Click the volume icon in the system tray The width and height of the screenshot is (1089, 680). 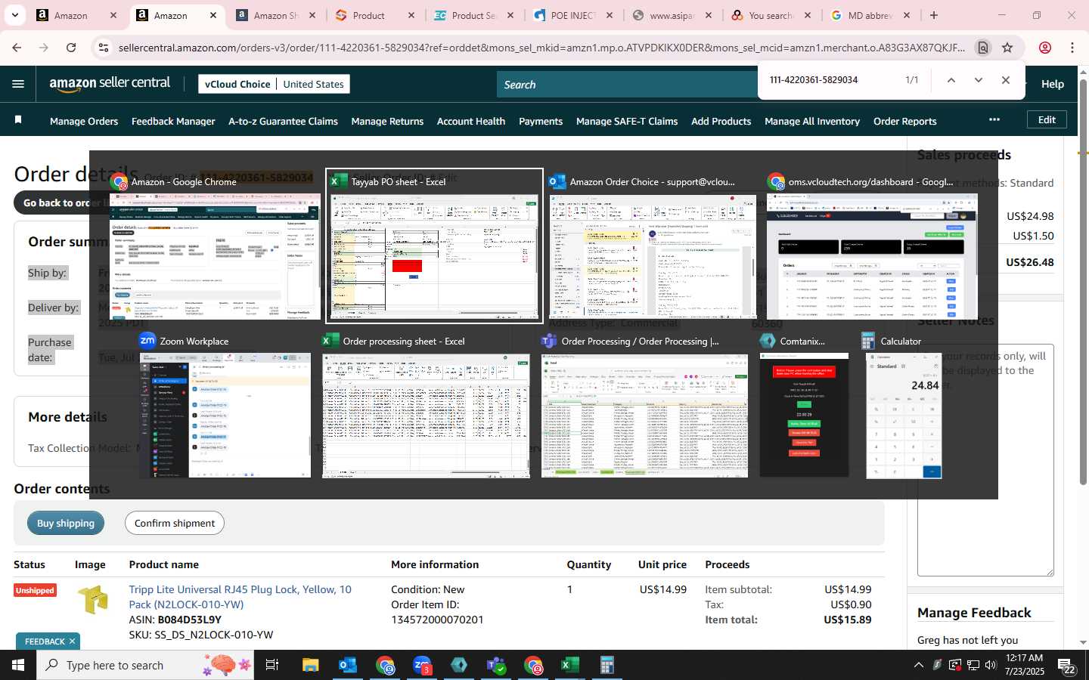tap(991, 665)
